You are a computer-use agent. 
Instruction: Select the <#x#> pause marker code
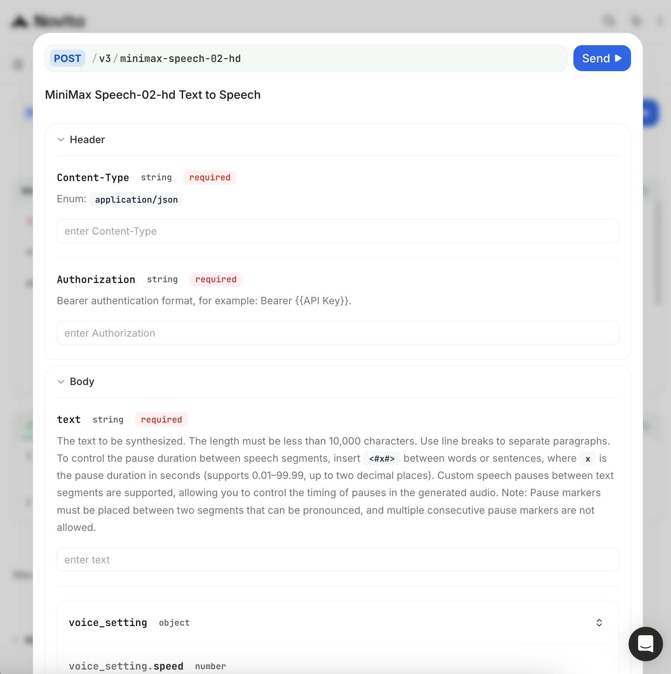(x=382, y=459)
